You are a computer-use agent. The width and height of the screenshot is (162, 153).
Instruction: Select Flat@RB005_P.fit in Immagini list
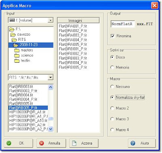(73, 67)
